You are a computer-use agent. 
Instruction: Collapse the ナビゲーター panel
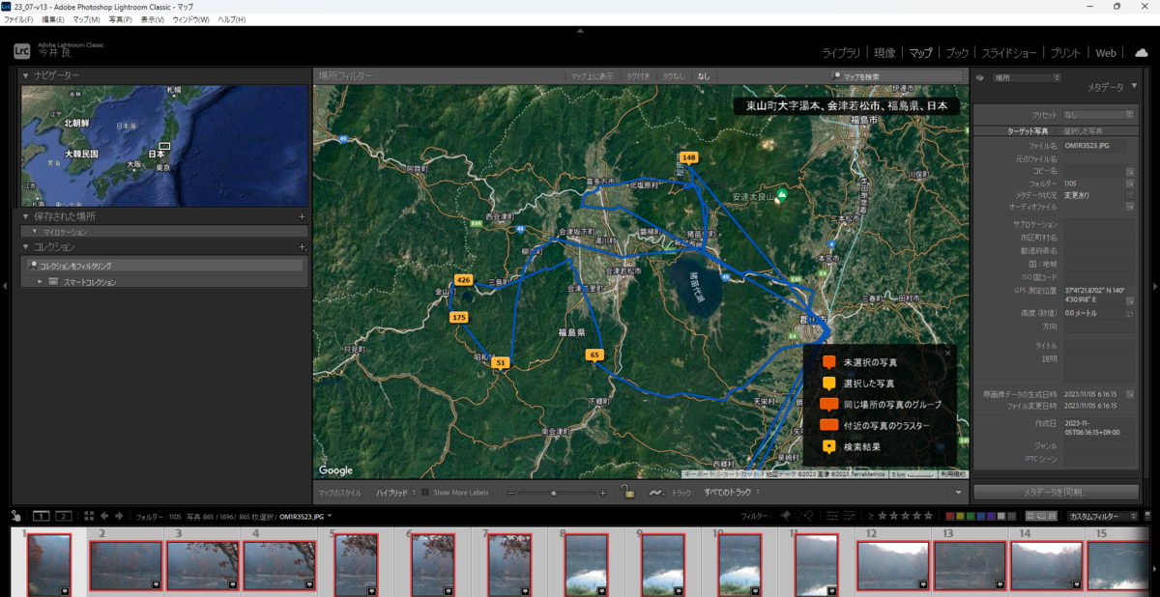coord(25,75)
